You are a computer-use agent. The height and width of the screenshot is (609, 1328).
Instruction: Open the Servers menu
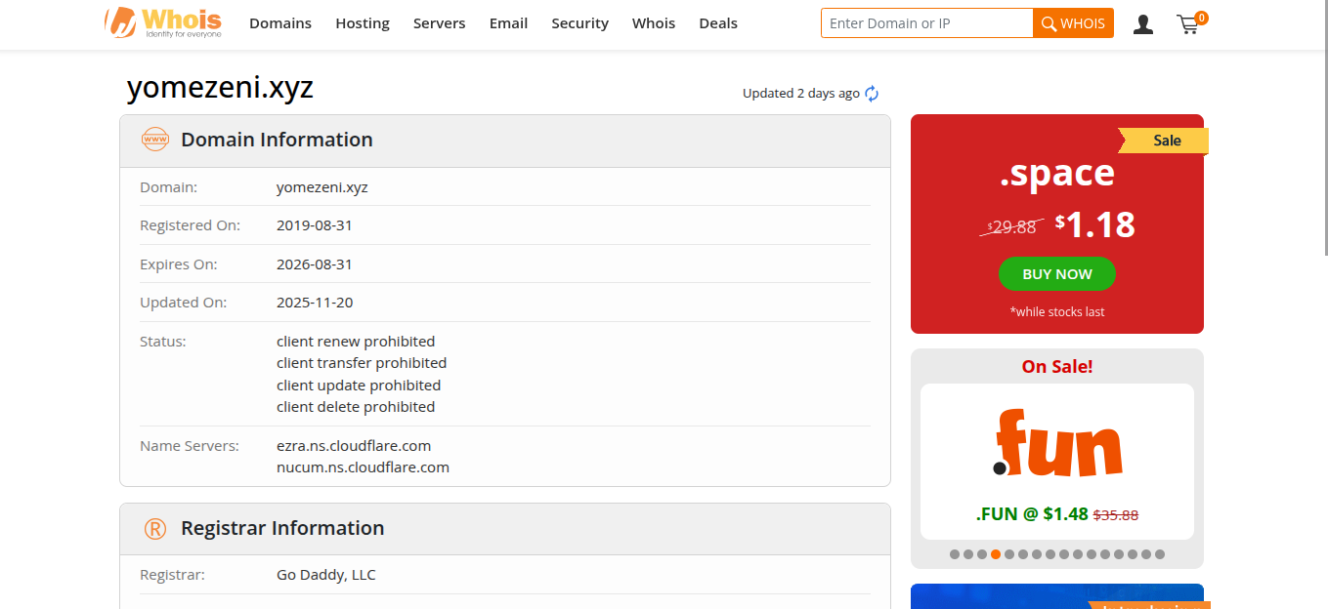coord(440,23)
